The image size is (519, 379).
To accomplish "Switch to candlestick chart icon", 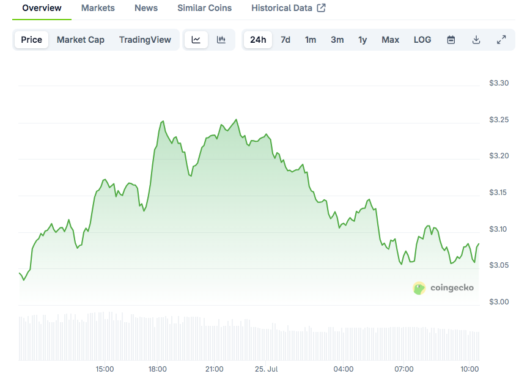I will click(x=221, y=40).
